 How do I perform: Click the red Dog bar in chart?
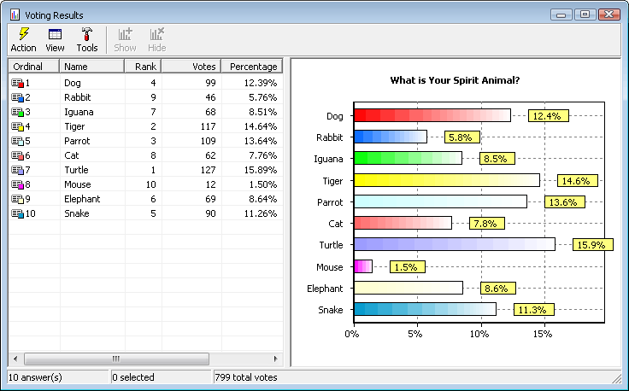point(432,115)
